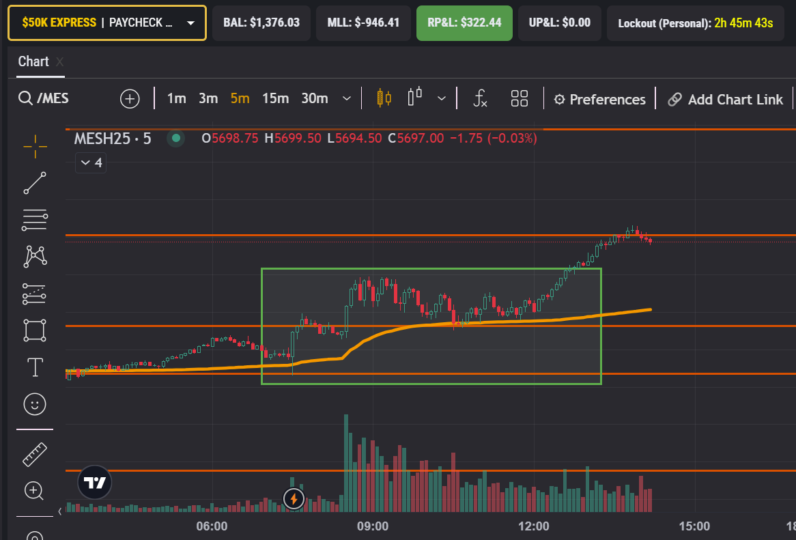
Task: Collapse the 4 indicators legend
Action: click(91, 162)
